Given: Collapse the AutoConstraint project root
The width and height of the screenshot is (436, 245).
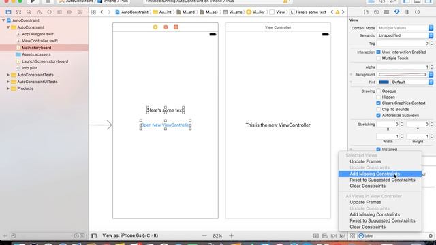Looking at the screenshot, I should click(3, 20).
